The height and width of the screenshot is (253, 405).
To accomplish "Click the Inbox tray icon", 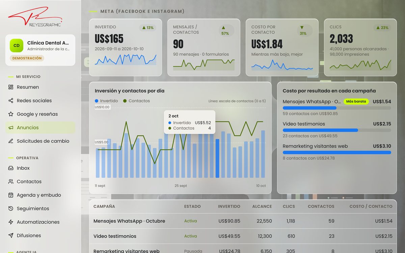I will point(11,168).
